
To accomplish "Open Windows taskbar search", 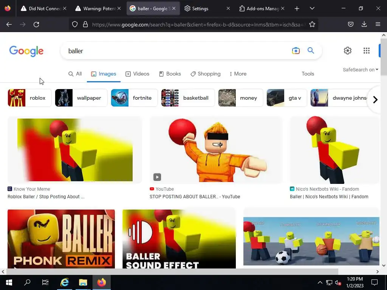I will [x=27, y=282].
